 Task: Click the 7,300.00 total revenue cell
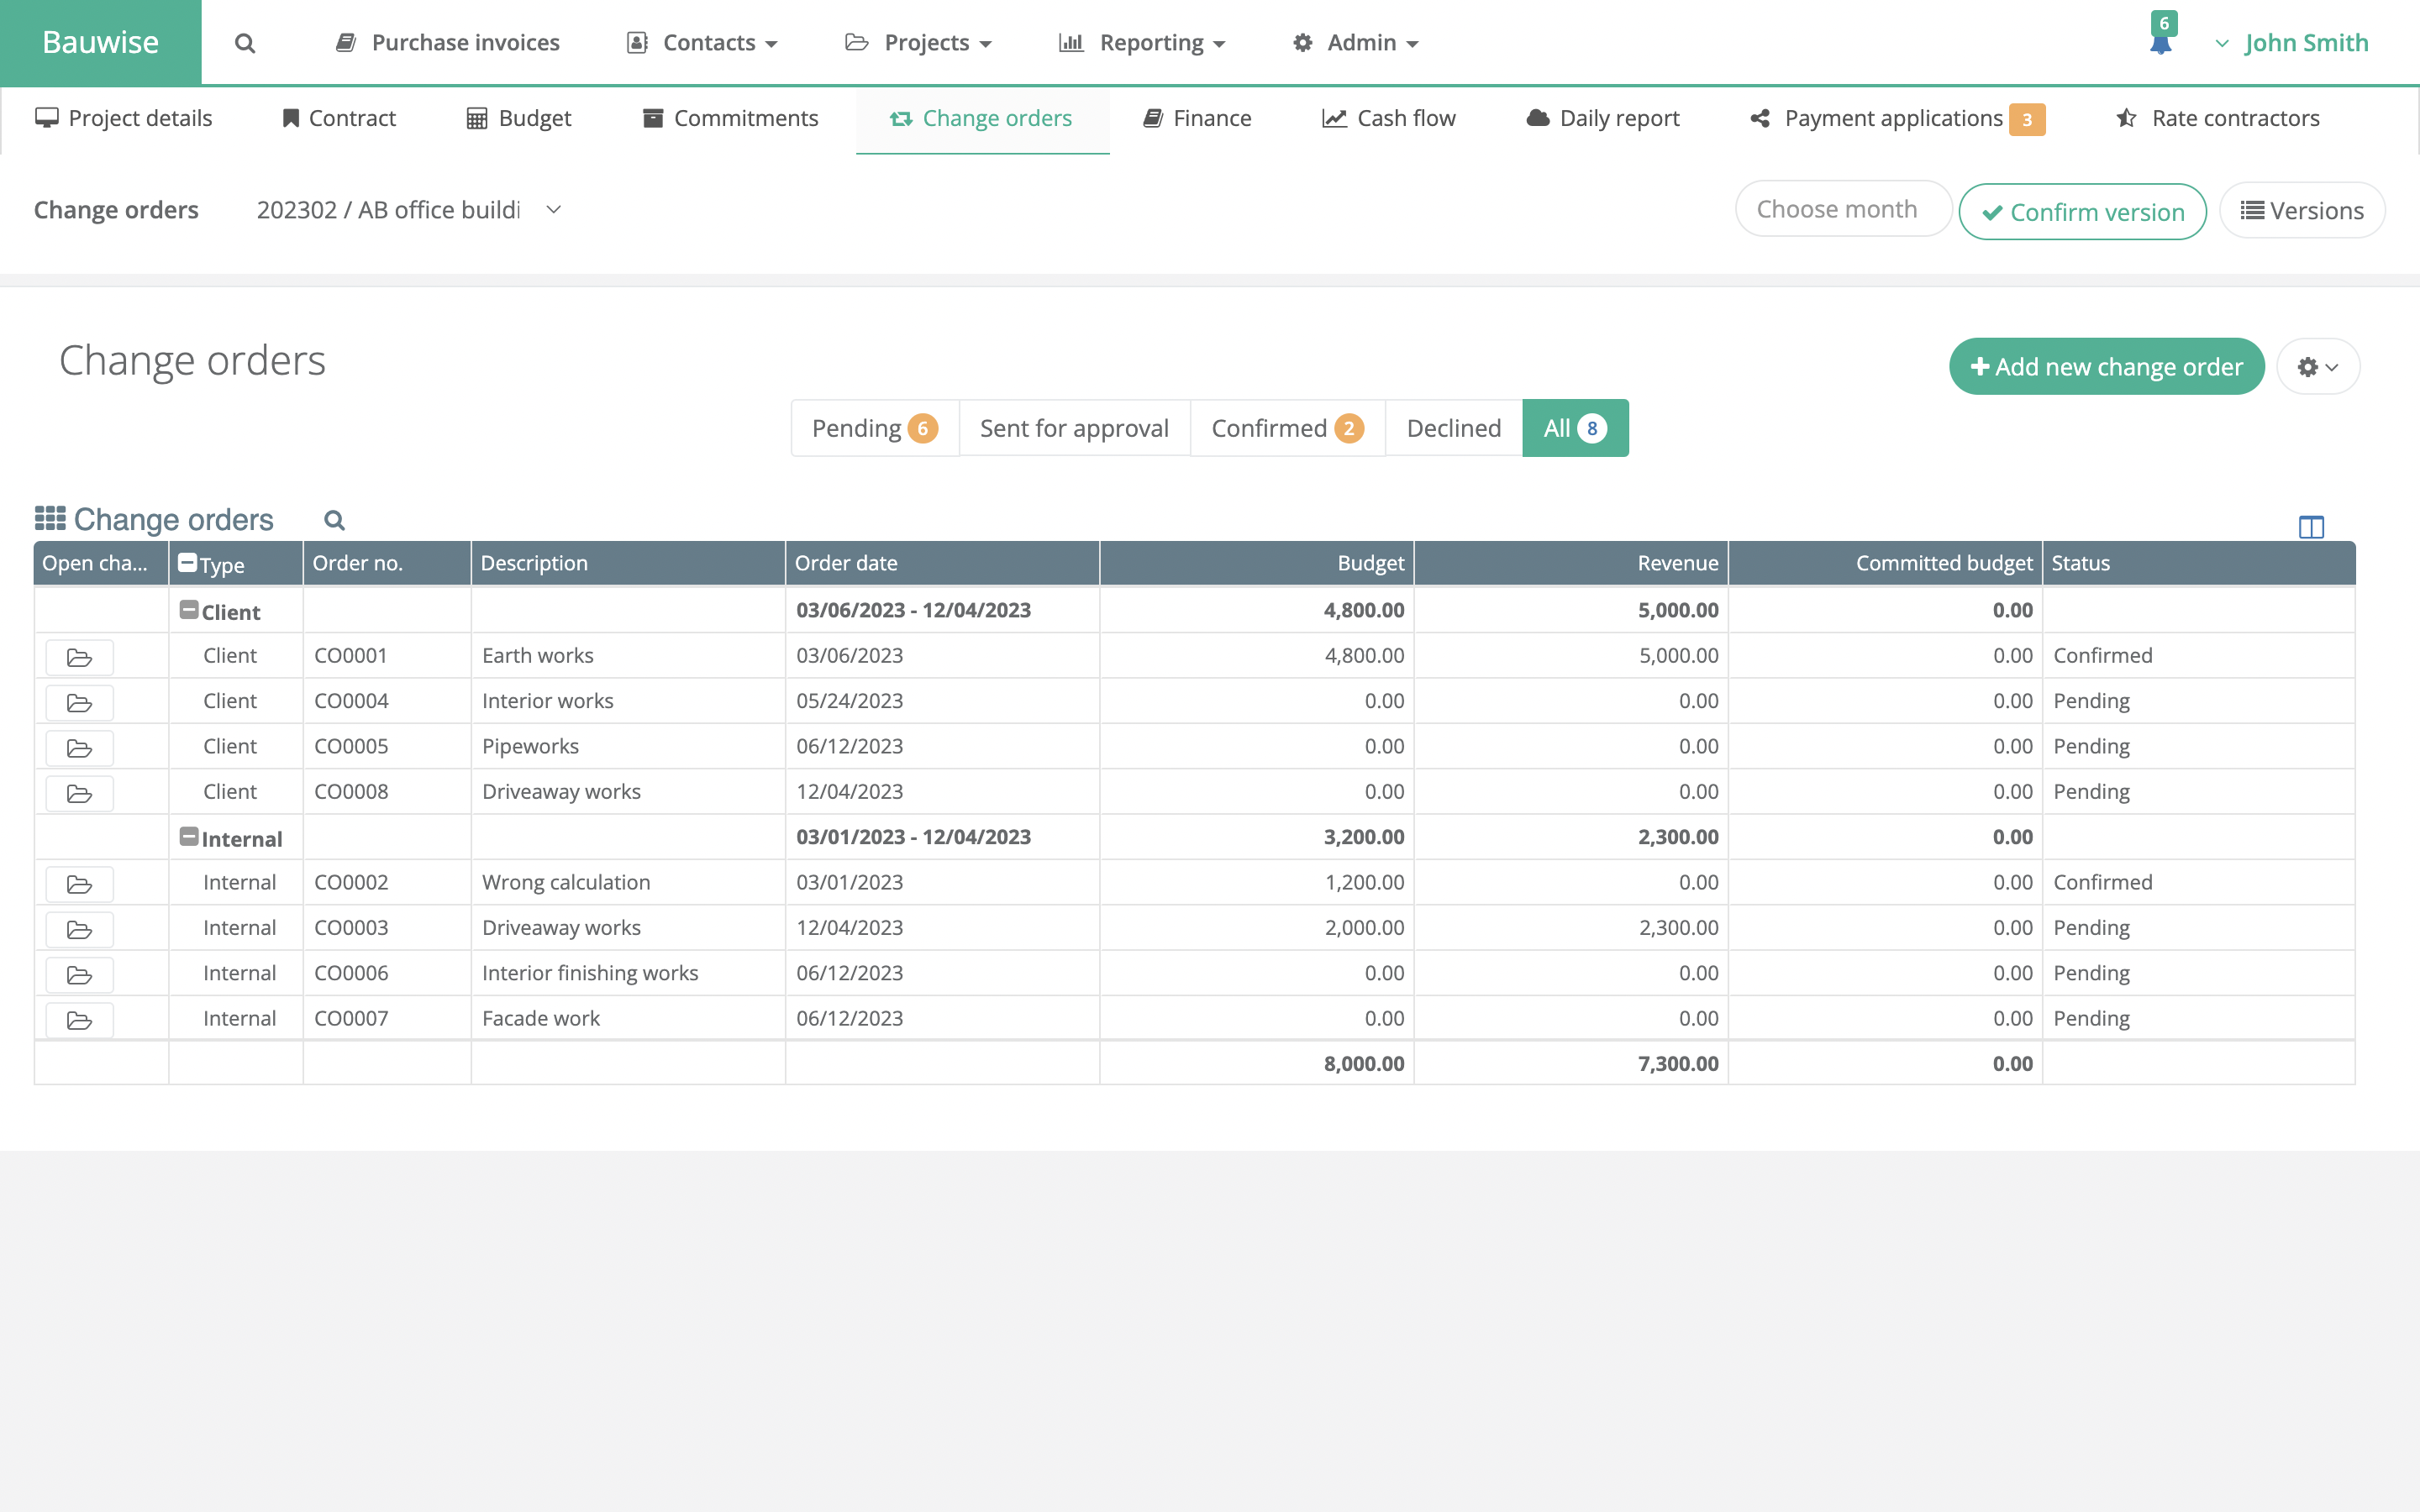1571,1064
